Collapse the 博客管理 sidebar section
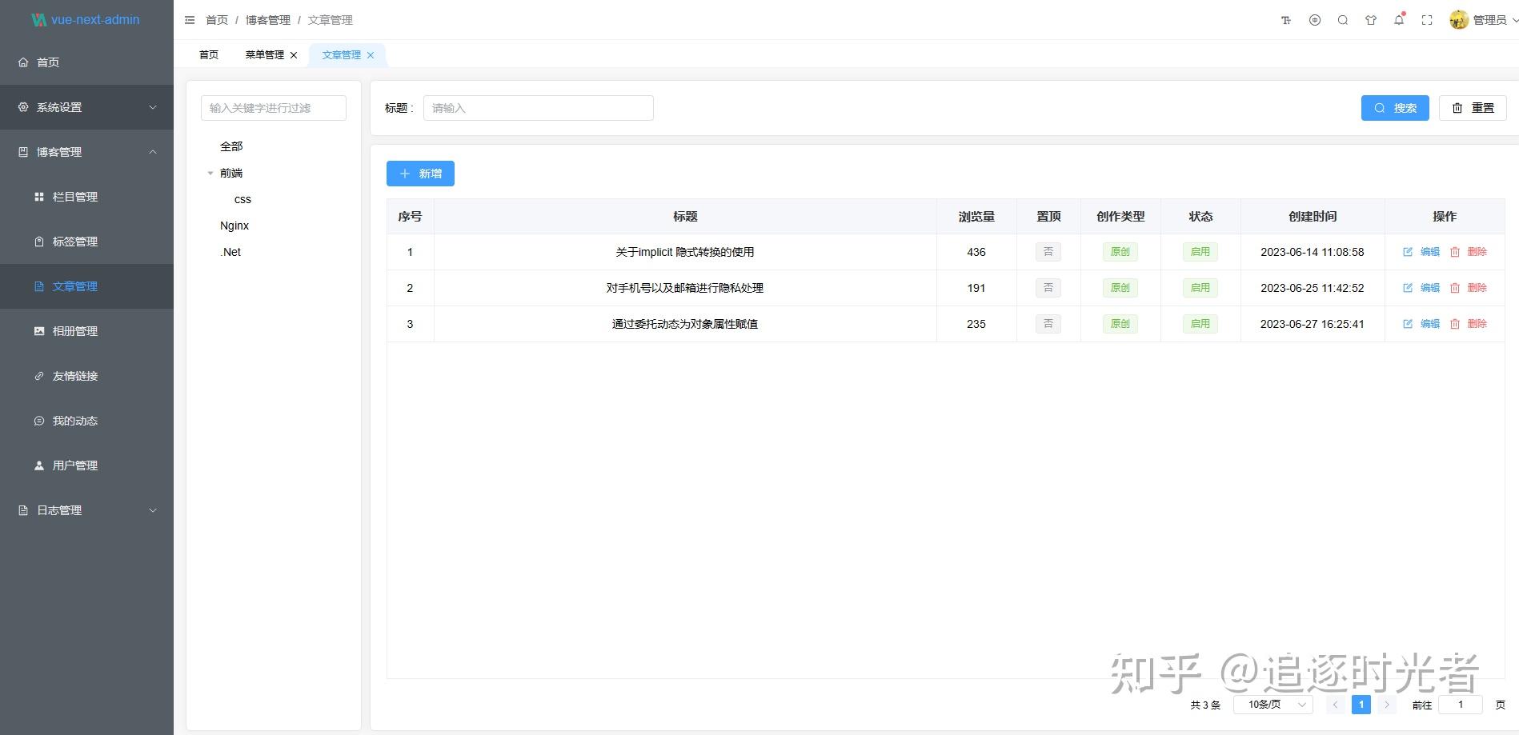 (86, 152)
